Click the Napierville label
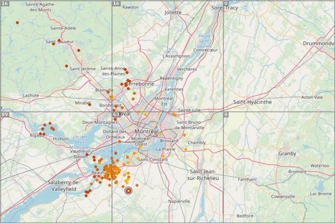The image size is (335, 223). pos(179,201)
